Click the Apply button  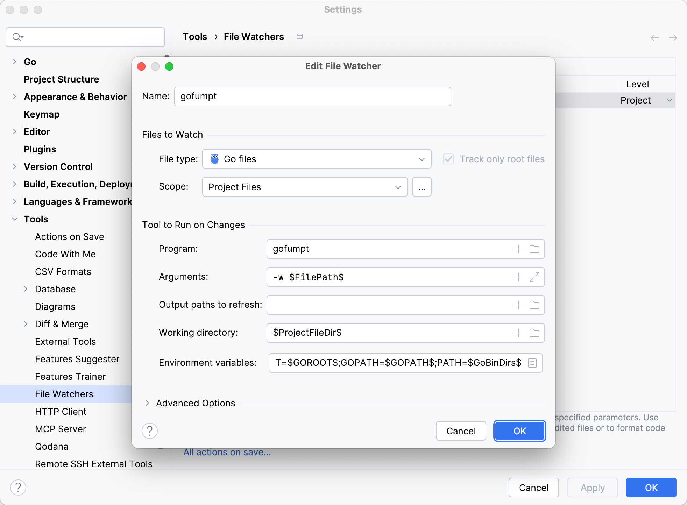coord(592,487)
